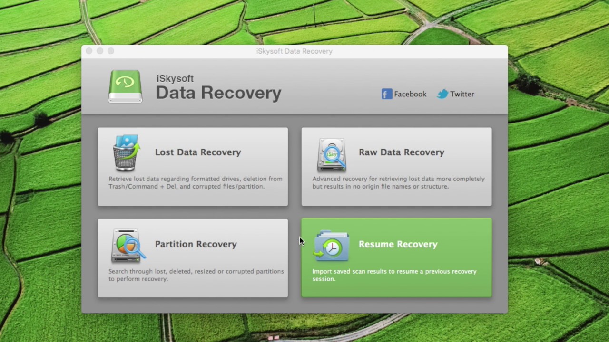Minimize the window with the middle title-bar button

tap(100, 51)
